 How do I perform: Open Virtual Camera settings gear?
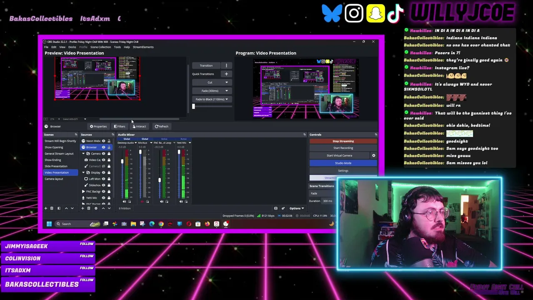[x=374, y=155]
